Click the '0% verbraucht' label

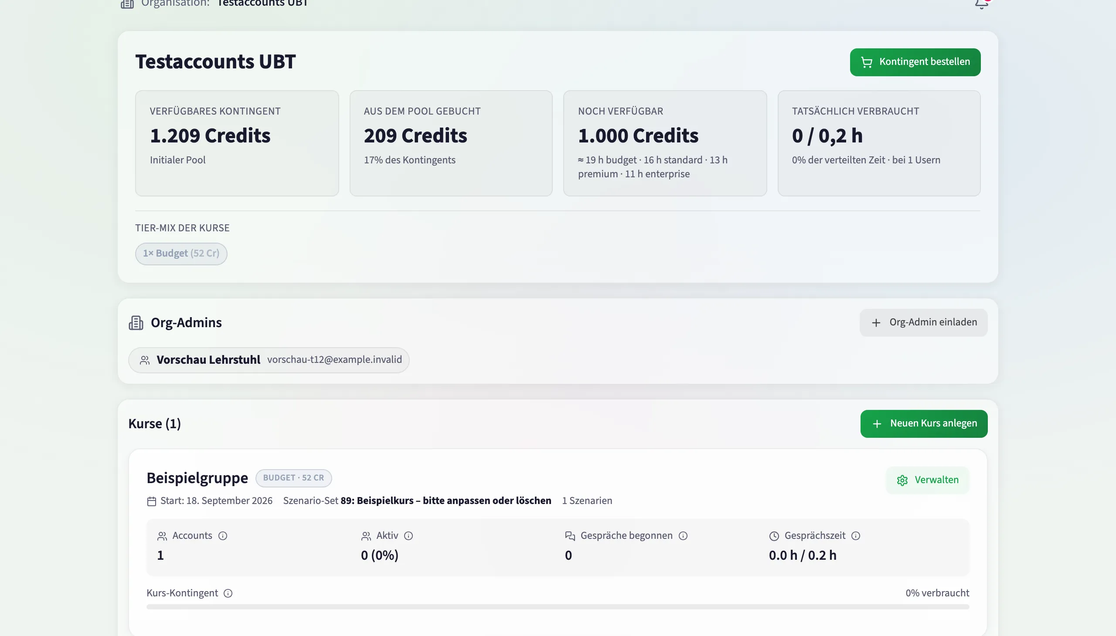pyautogui.click(x=937, y=593)
